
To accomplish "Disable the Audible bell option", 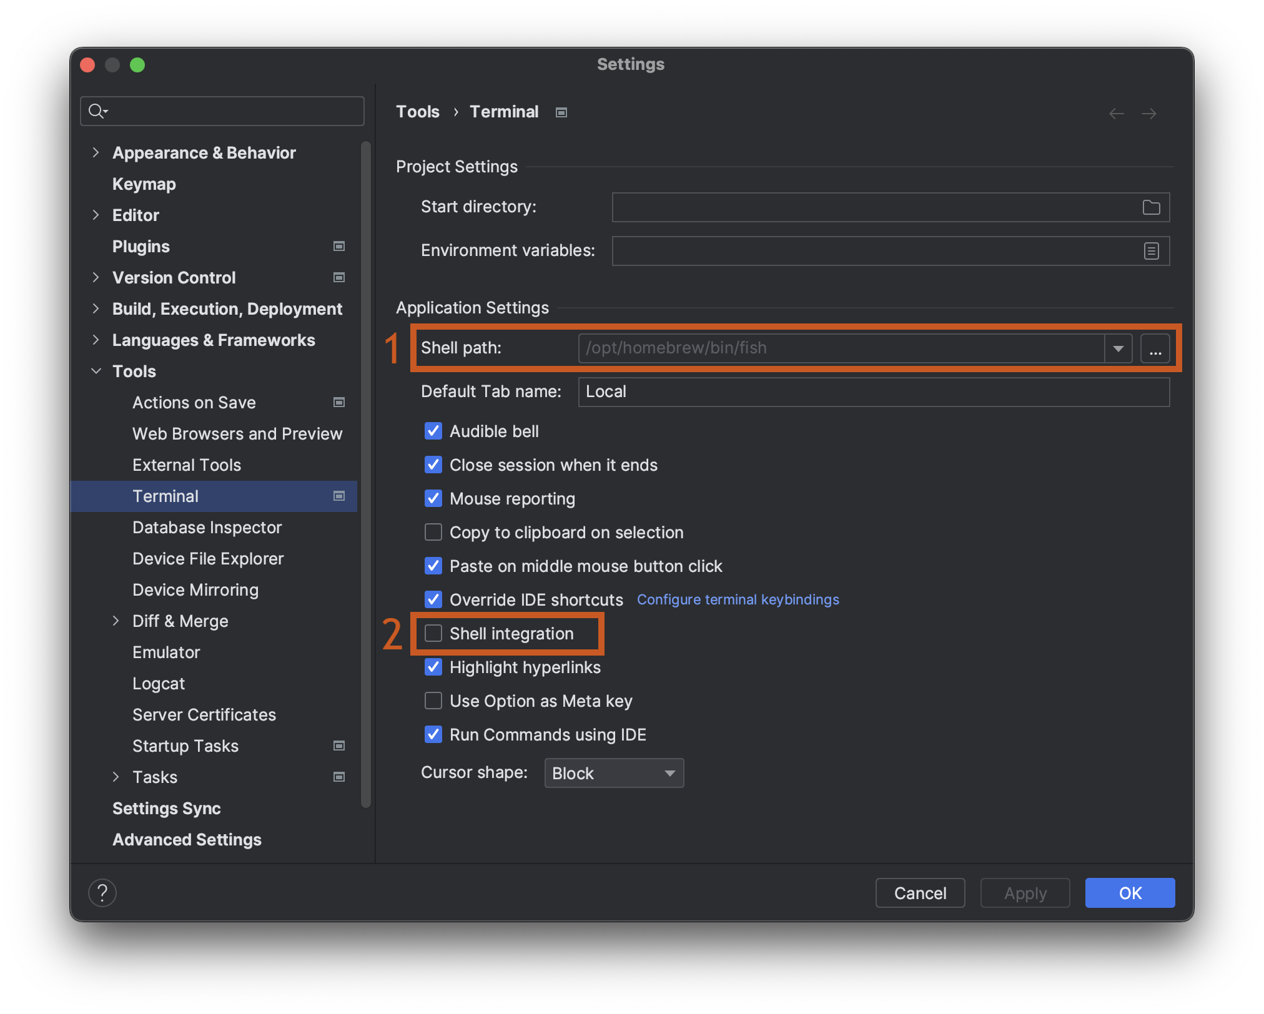I will click(433, 431).
